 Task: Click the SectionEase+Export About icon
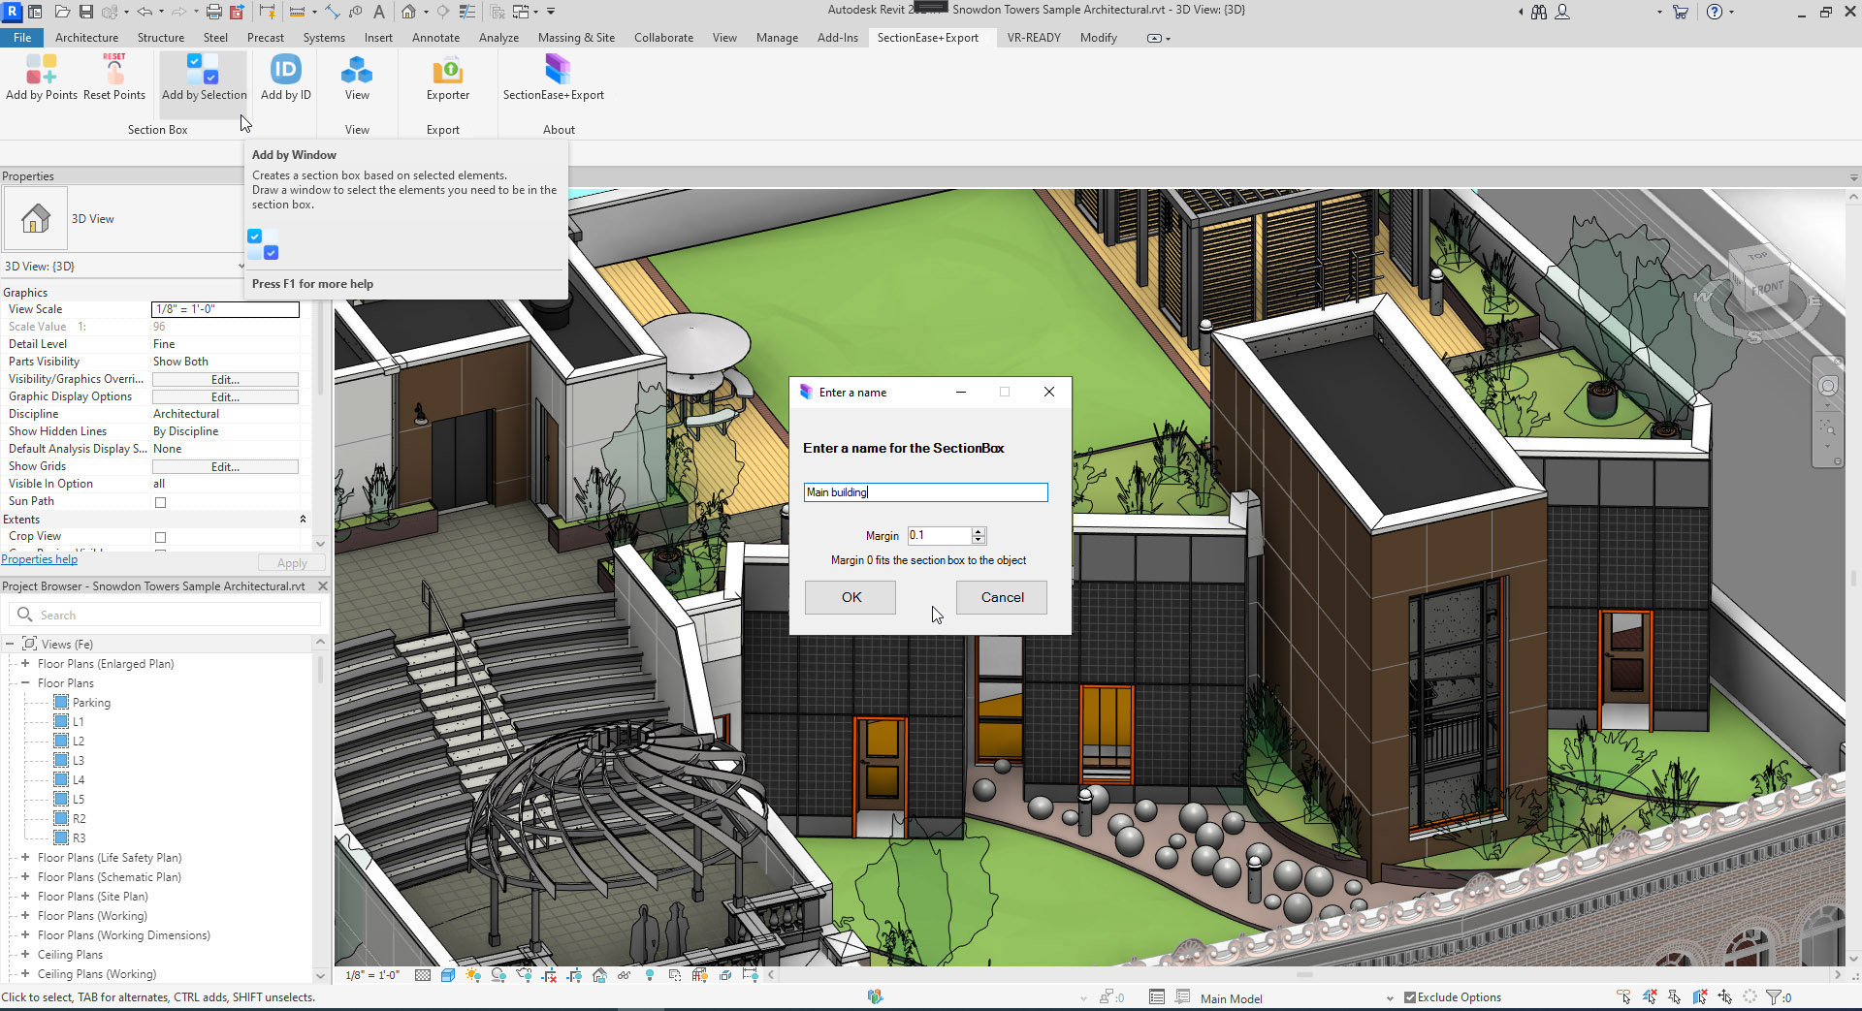click(556, 70)
